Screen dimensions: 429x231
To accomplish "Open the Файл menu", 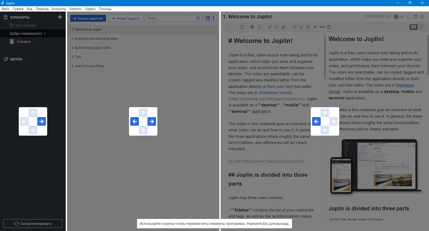I will (x=5, y=9).
